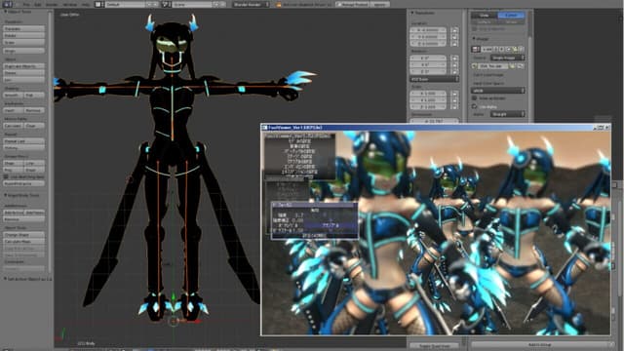Open the Render menu
Viewport: 624px width, 351px height.
[52, 4]
